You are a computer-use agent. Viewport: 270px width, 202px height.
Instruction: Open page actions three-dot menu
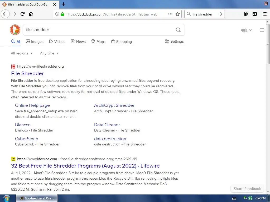point(170,14)
